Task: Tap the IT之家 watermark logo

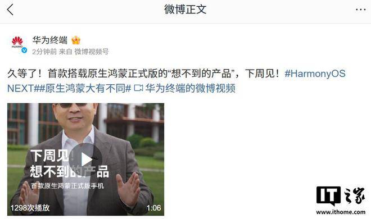Action: click(341, 195)
